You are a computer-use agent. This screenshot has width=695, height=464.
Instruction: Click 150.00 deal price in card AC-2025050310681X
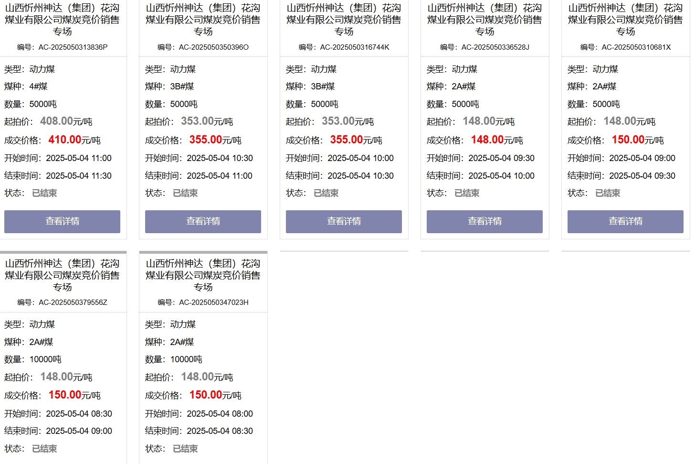tap(628, 140)
